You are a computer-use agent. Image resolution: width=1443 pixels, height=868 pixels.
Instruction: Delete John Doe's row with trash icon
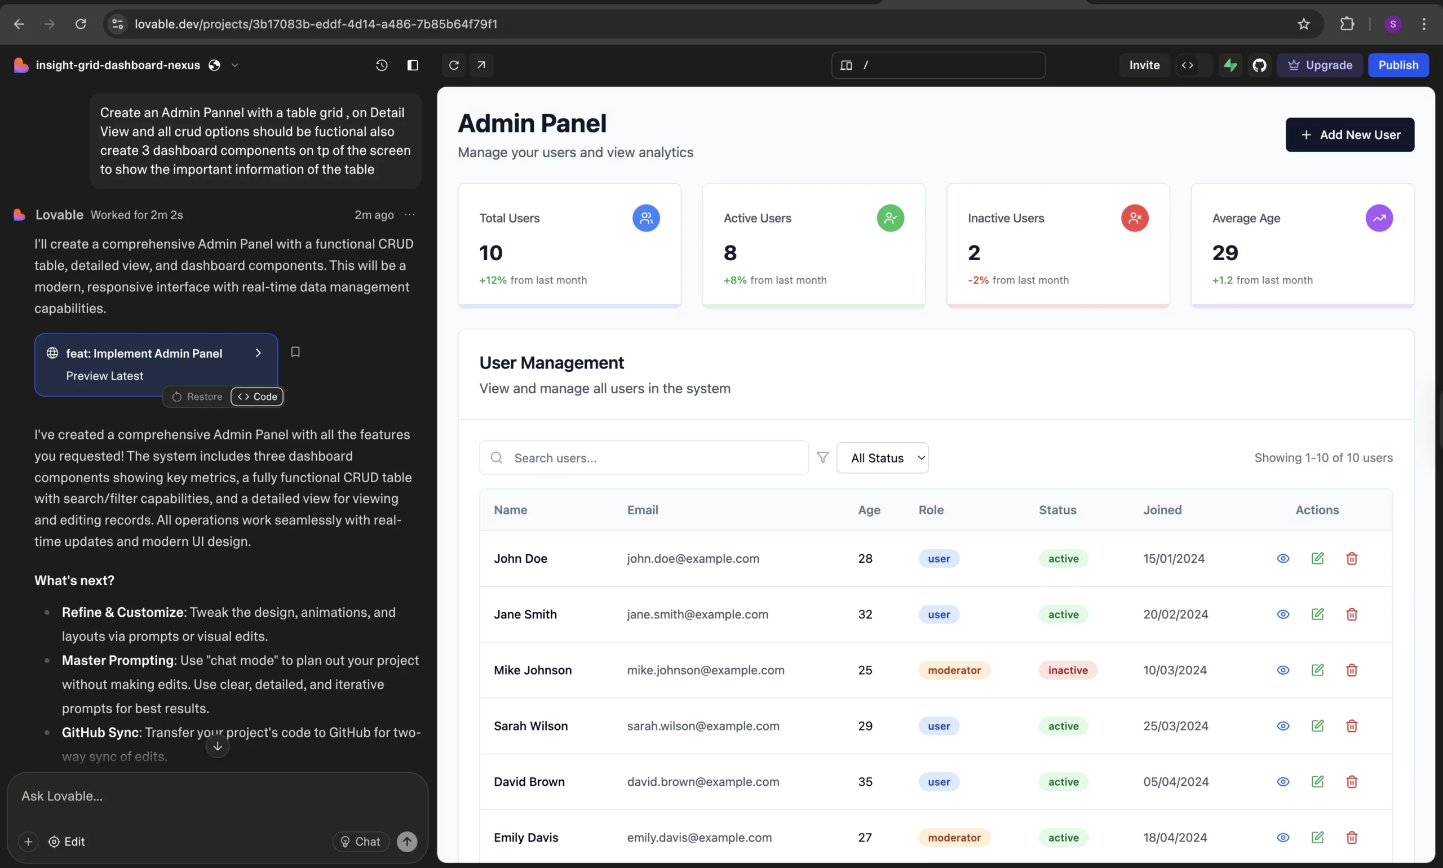pos(1352,559)
